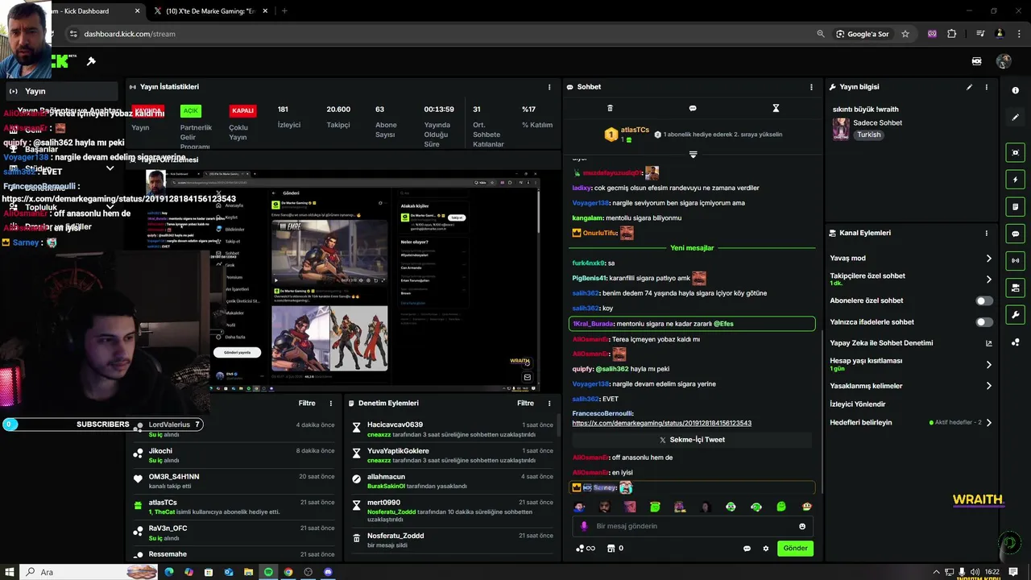Viewport: 1031px width, 580px height.
Task: Expand Yavaş mod settings
Action: [x=988, y=259]
